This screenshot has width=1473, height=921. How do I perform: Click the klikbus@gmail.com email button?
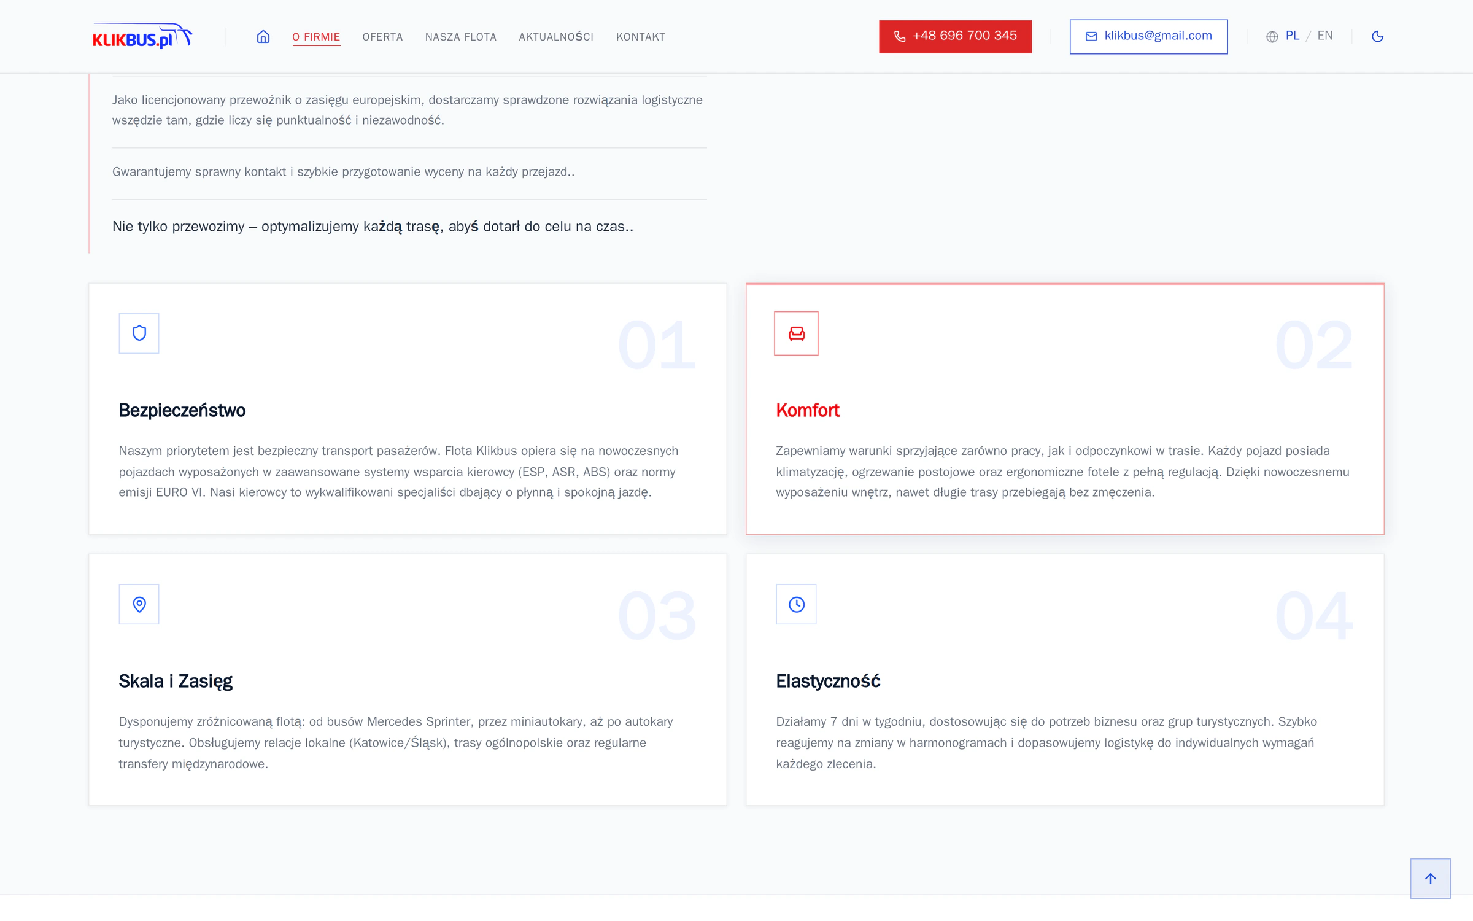coord(1148,36)
